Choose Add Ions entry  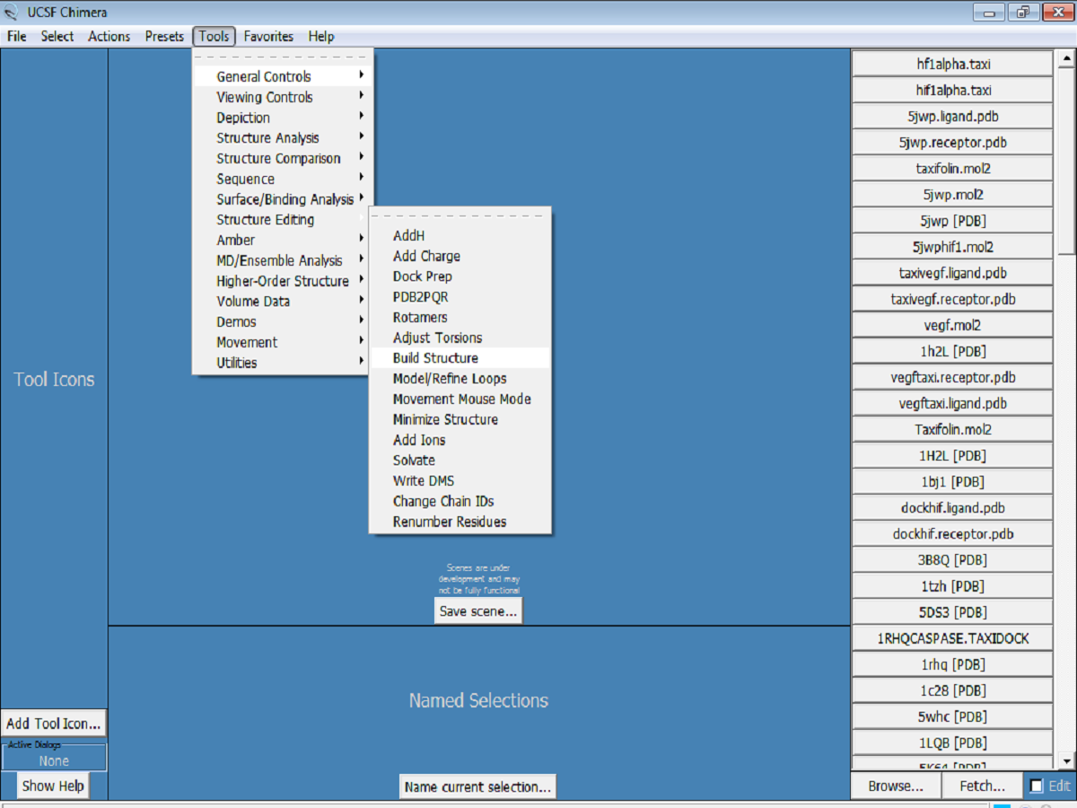click(460, 440)
